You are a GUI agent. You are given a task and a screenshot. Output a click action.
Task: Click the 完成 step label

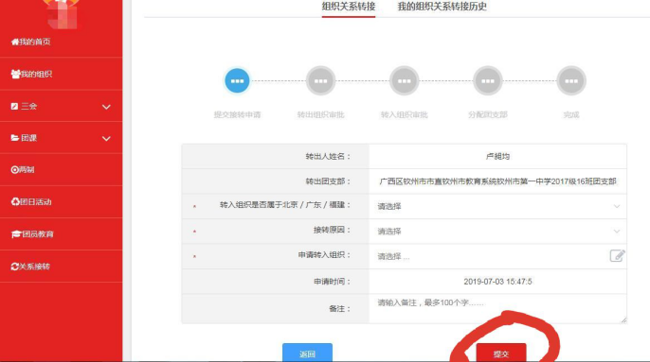571,114
